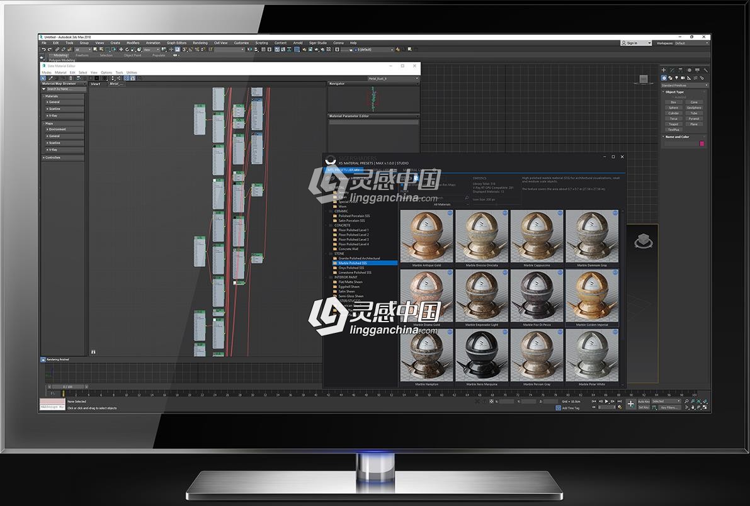This screenshot has height=506, width=750.
Task: Toggle the Percent Snap button
Action: coord(197,49)
